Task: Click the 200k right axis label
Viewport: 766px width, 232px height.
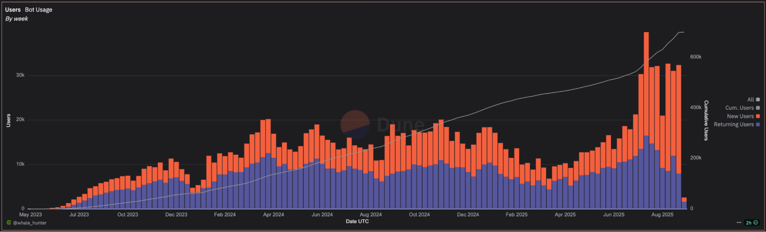Action: coord(696,157)
